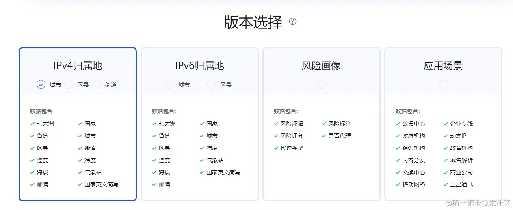Click 国家英文简写 in the IPv6 card
The width and height of the screenshot is (513, 210).
coord(223,172)
